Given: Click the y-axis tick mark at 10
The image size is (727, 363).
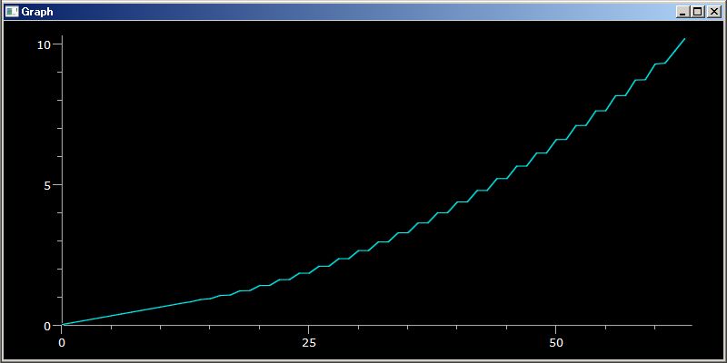Looking at the screenshot, I should [x=57, y=44].
